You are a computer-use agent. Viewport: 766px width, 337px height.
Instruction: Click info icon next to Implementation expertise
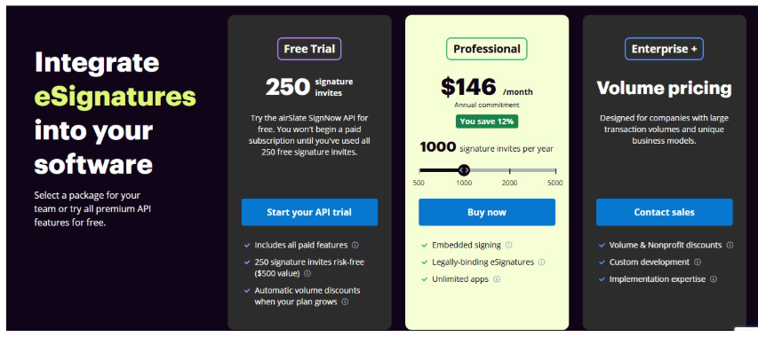coord(714,279)
